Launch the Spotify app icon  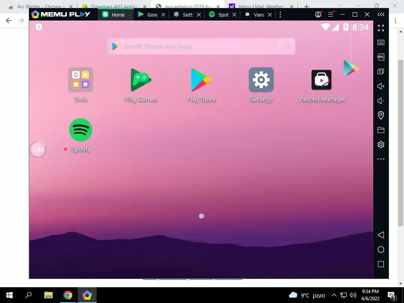[x=80, y=130]
